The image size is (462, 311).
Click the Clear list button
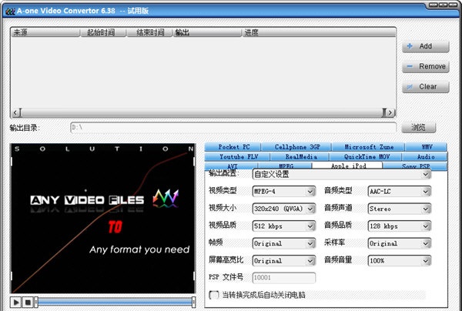(x=426, y=87)
